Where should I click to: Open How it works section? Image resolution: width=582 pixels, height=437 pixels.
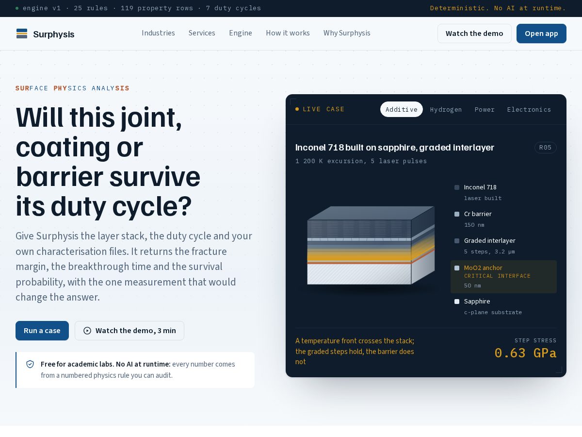(x=288, y=33)
